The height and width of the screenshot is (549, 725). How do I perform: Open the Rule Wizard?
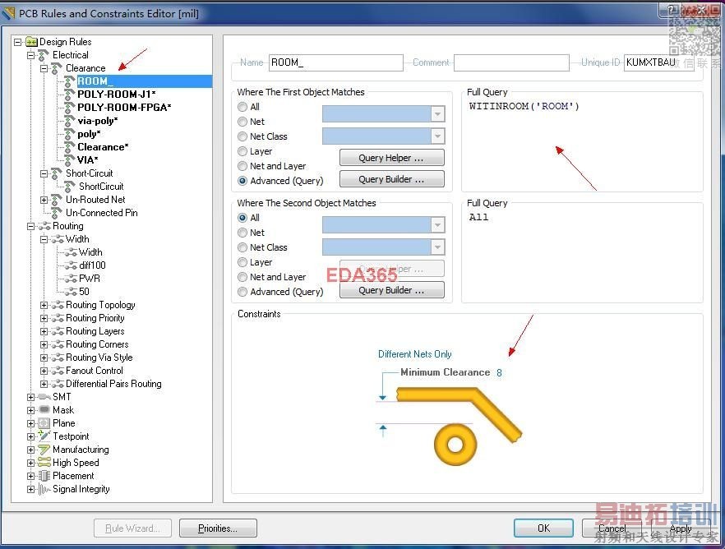132,528
